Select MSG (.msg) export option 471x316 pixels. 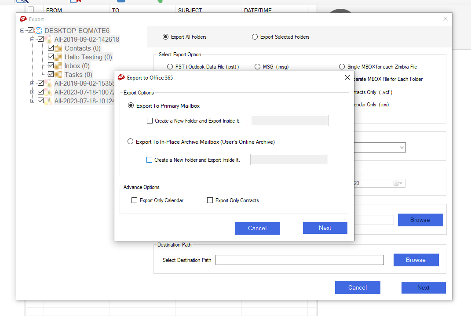click(257, 67)
